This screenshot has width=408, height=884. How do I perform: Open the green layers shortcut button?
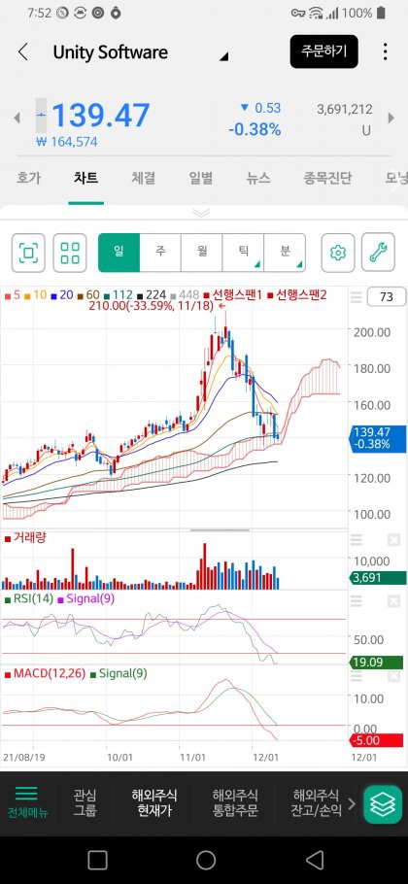pos(383,804)
